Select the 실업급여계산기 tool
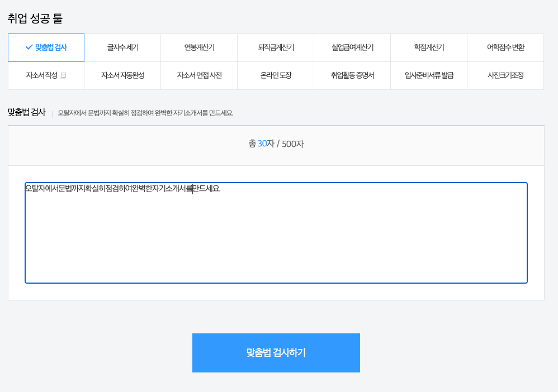The width and height of the screenshot is (558, 392). (352, 48)
